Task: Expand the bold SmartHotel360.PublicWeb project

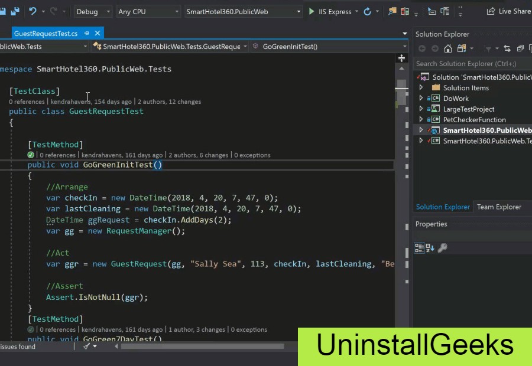Action: click(x=421, y=130)
